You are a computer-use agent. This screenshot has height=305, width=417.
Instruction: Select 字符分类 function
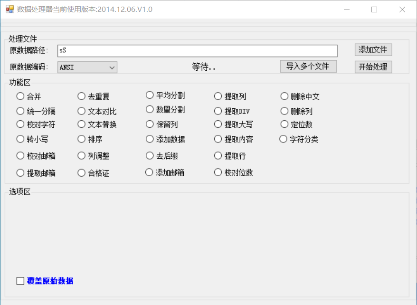[x=283, y=139]
